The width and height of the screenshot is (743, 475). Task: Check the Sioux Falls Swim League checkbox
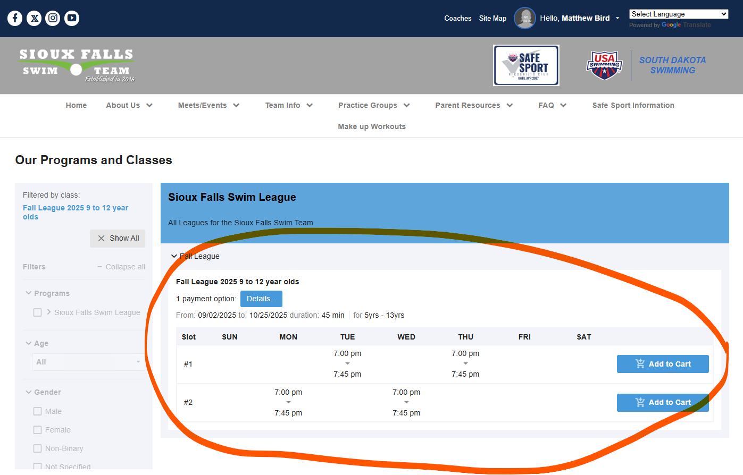(x=38, y=312)
